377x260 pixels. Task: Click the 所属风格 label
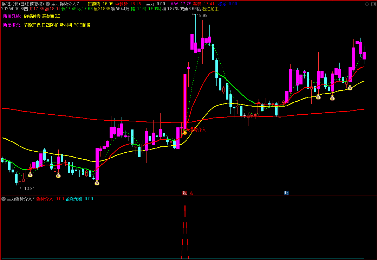[12, 17]
